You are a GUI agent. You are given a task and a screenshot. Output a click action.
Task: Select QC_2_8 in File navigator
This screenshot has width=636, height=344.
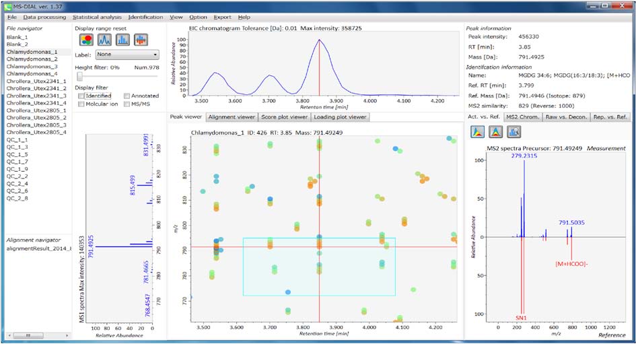[x=17, y=199]
